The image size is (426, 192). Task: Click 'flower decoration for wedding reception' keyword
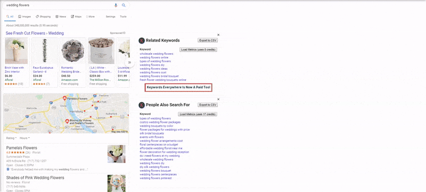coord(165,152)
